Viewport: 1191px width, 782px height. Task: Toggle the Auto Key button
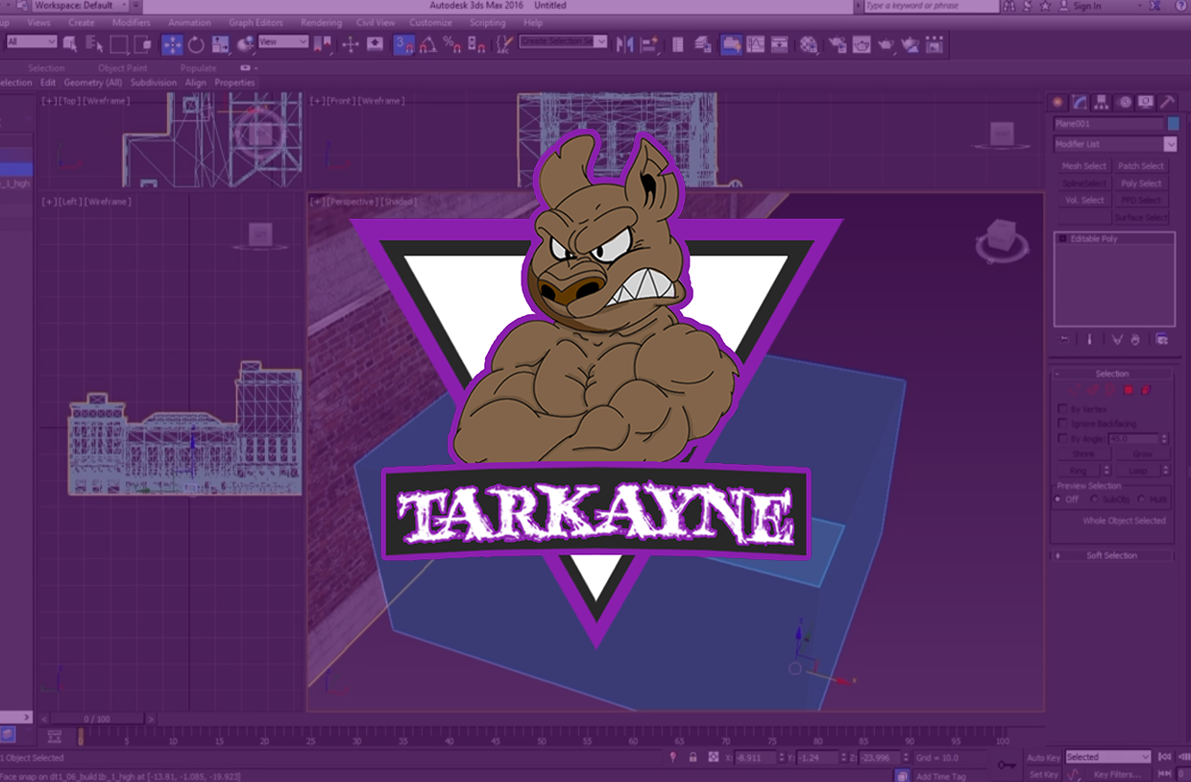(x=1044, y=758)
